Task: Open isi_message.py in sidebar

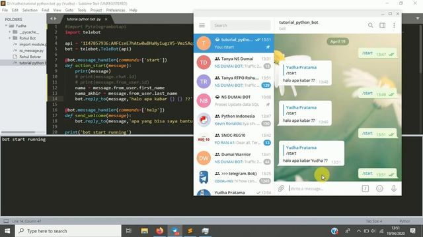Action: pyautogui.click(x=31, y=51)
